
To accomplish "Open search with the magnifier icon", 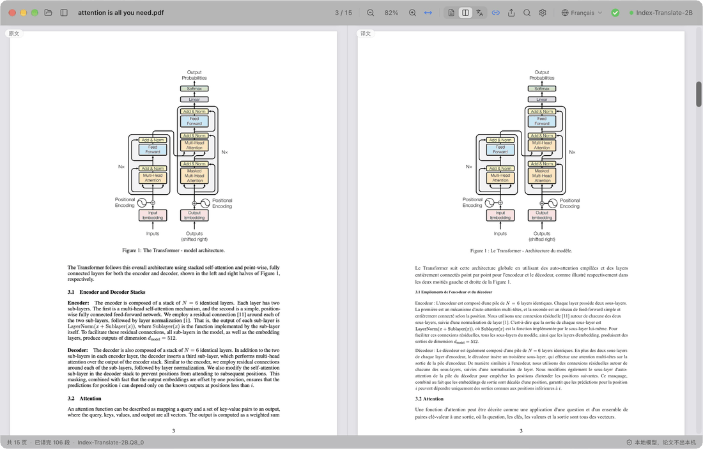I will click(527, 13).
